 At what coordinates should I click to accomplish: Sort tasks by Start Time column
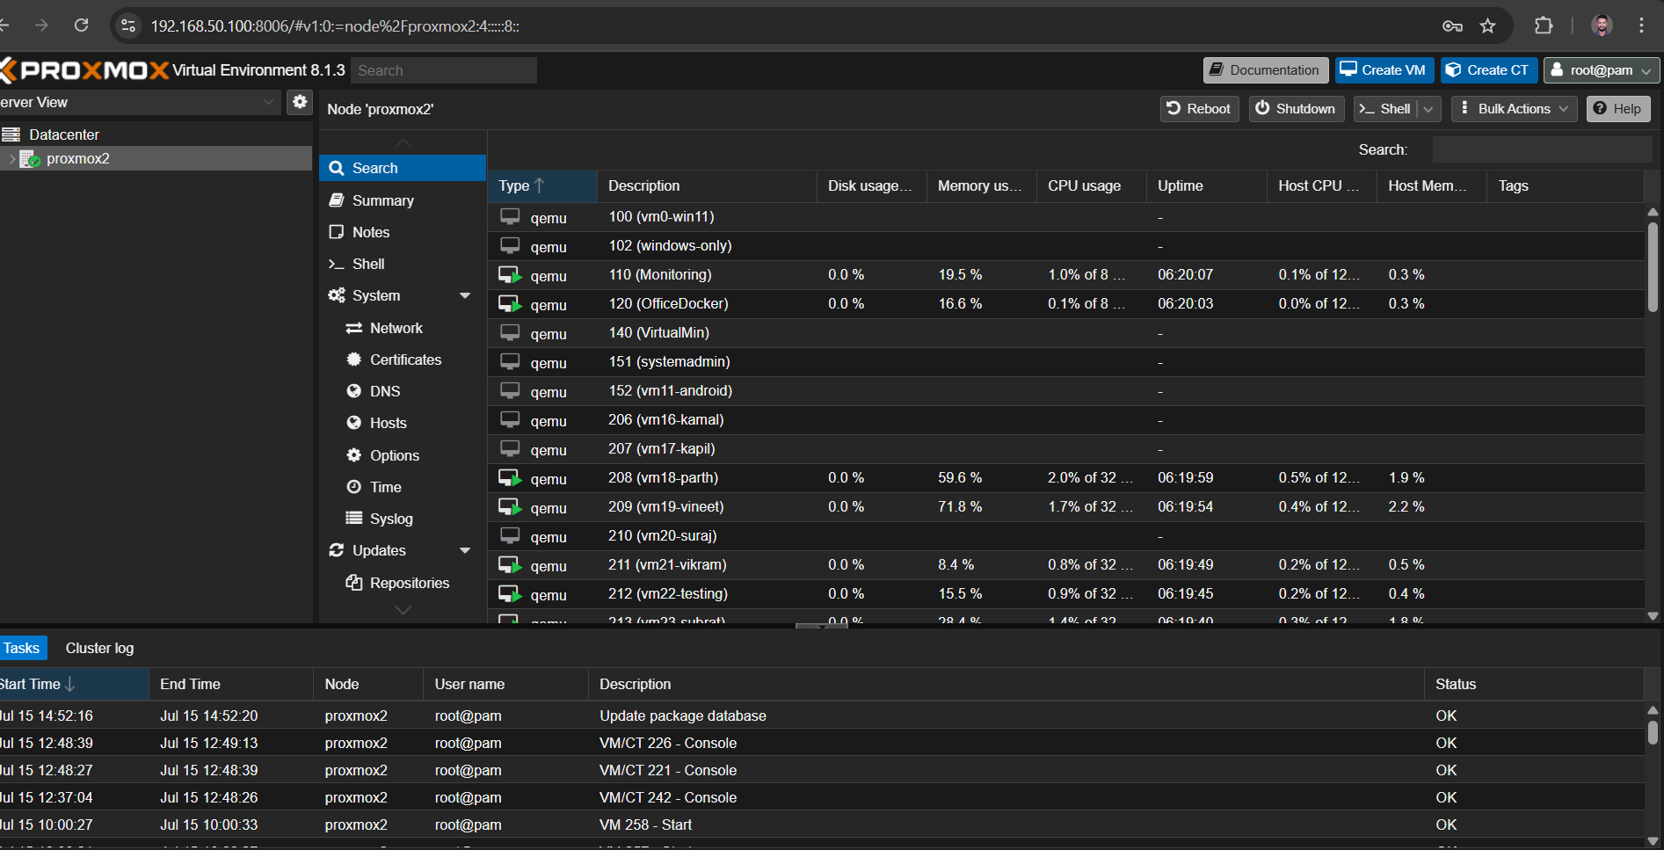tap(74, 684)
